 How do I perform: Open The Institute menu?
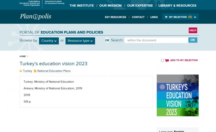coord(81,6)
